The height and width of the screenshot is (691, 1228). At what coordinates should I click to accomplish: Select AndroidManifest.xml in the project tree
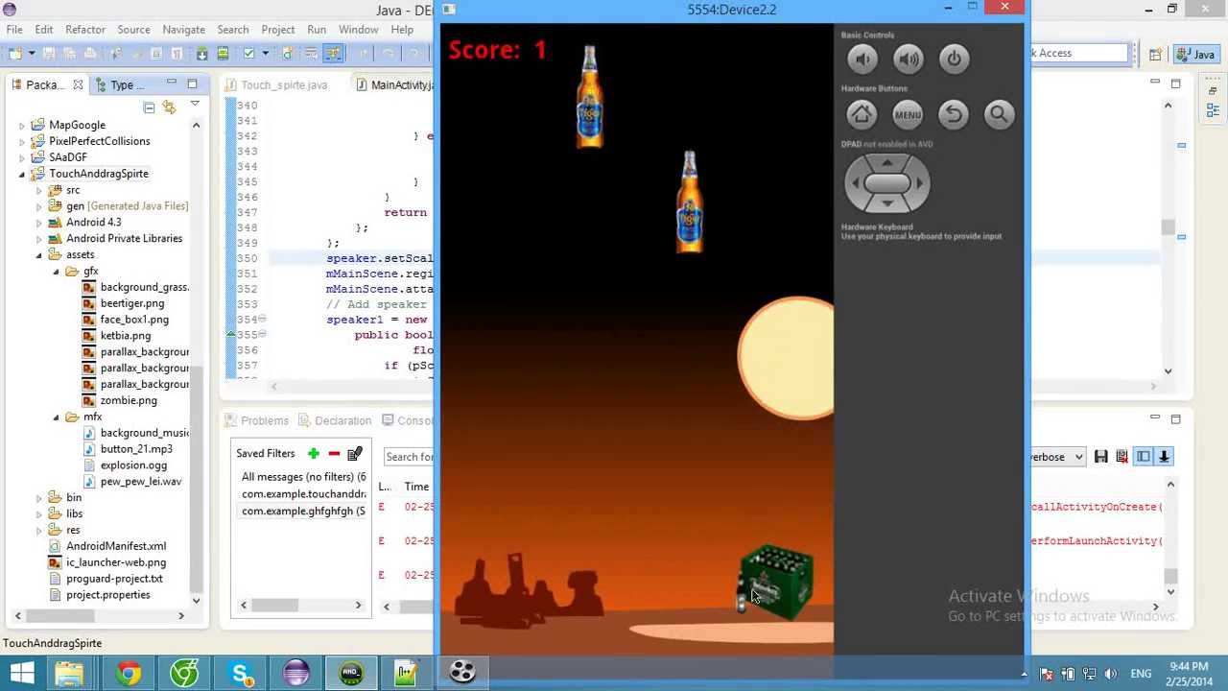tap(116, 546)
